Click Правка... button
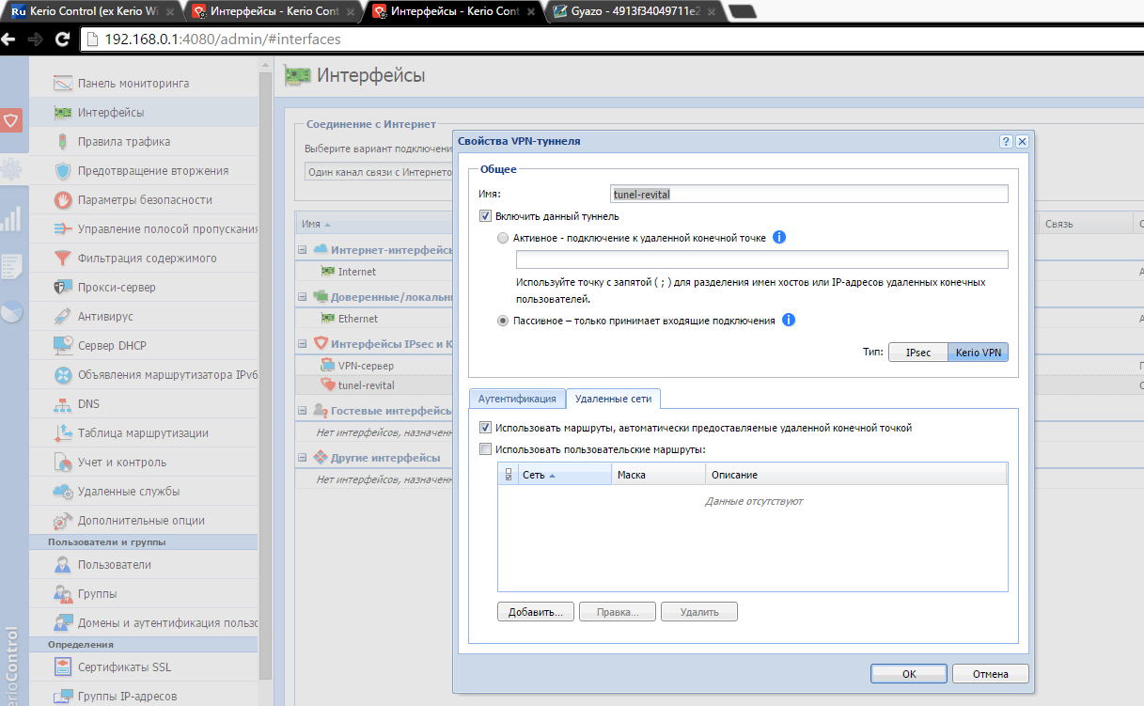The height and width of the screenshot is (706, 1144). pos(617,612)
